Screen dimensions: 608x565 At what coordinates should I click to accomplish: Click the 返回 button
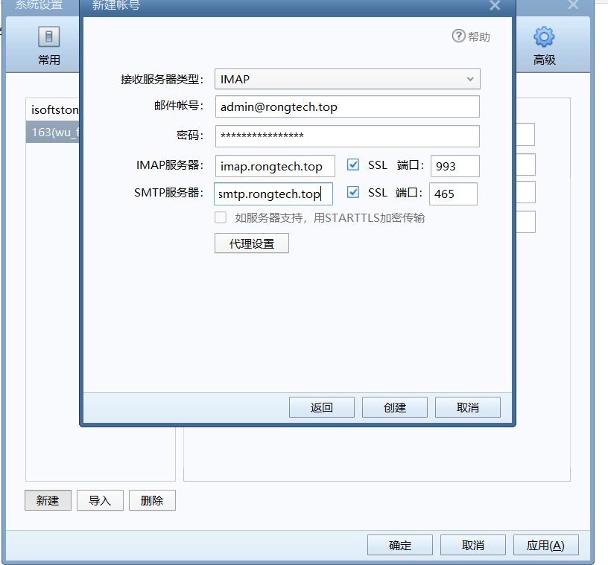pyautogui.click(x=321, y=407)
